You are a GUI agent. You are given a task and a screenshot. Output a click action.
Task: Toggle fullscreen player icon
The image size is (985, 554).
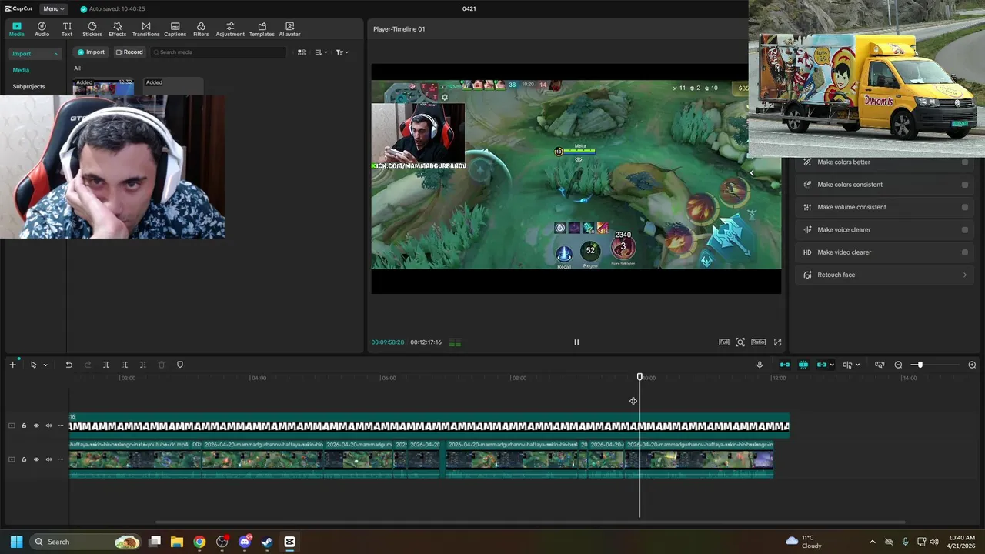coord(777,342)
